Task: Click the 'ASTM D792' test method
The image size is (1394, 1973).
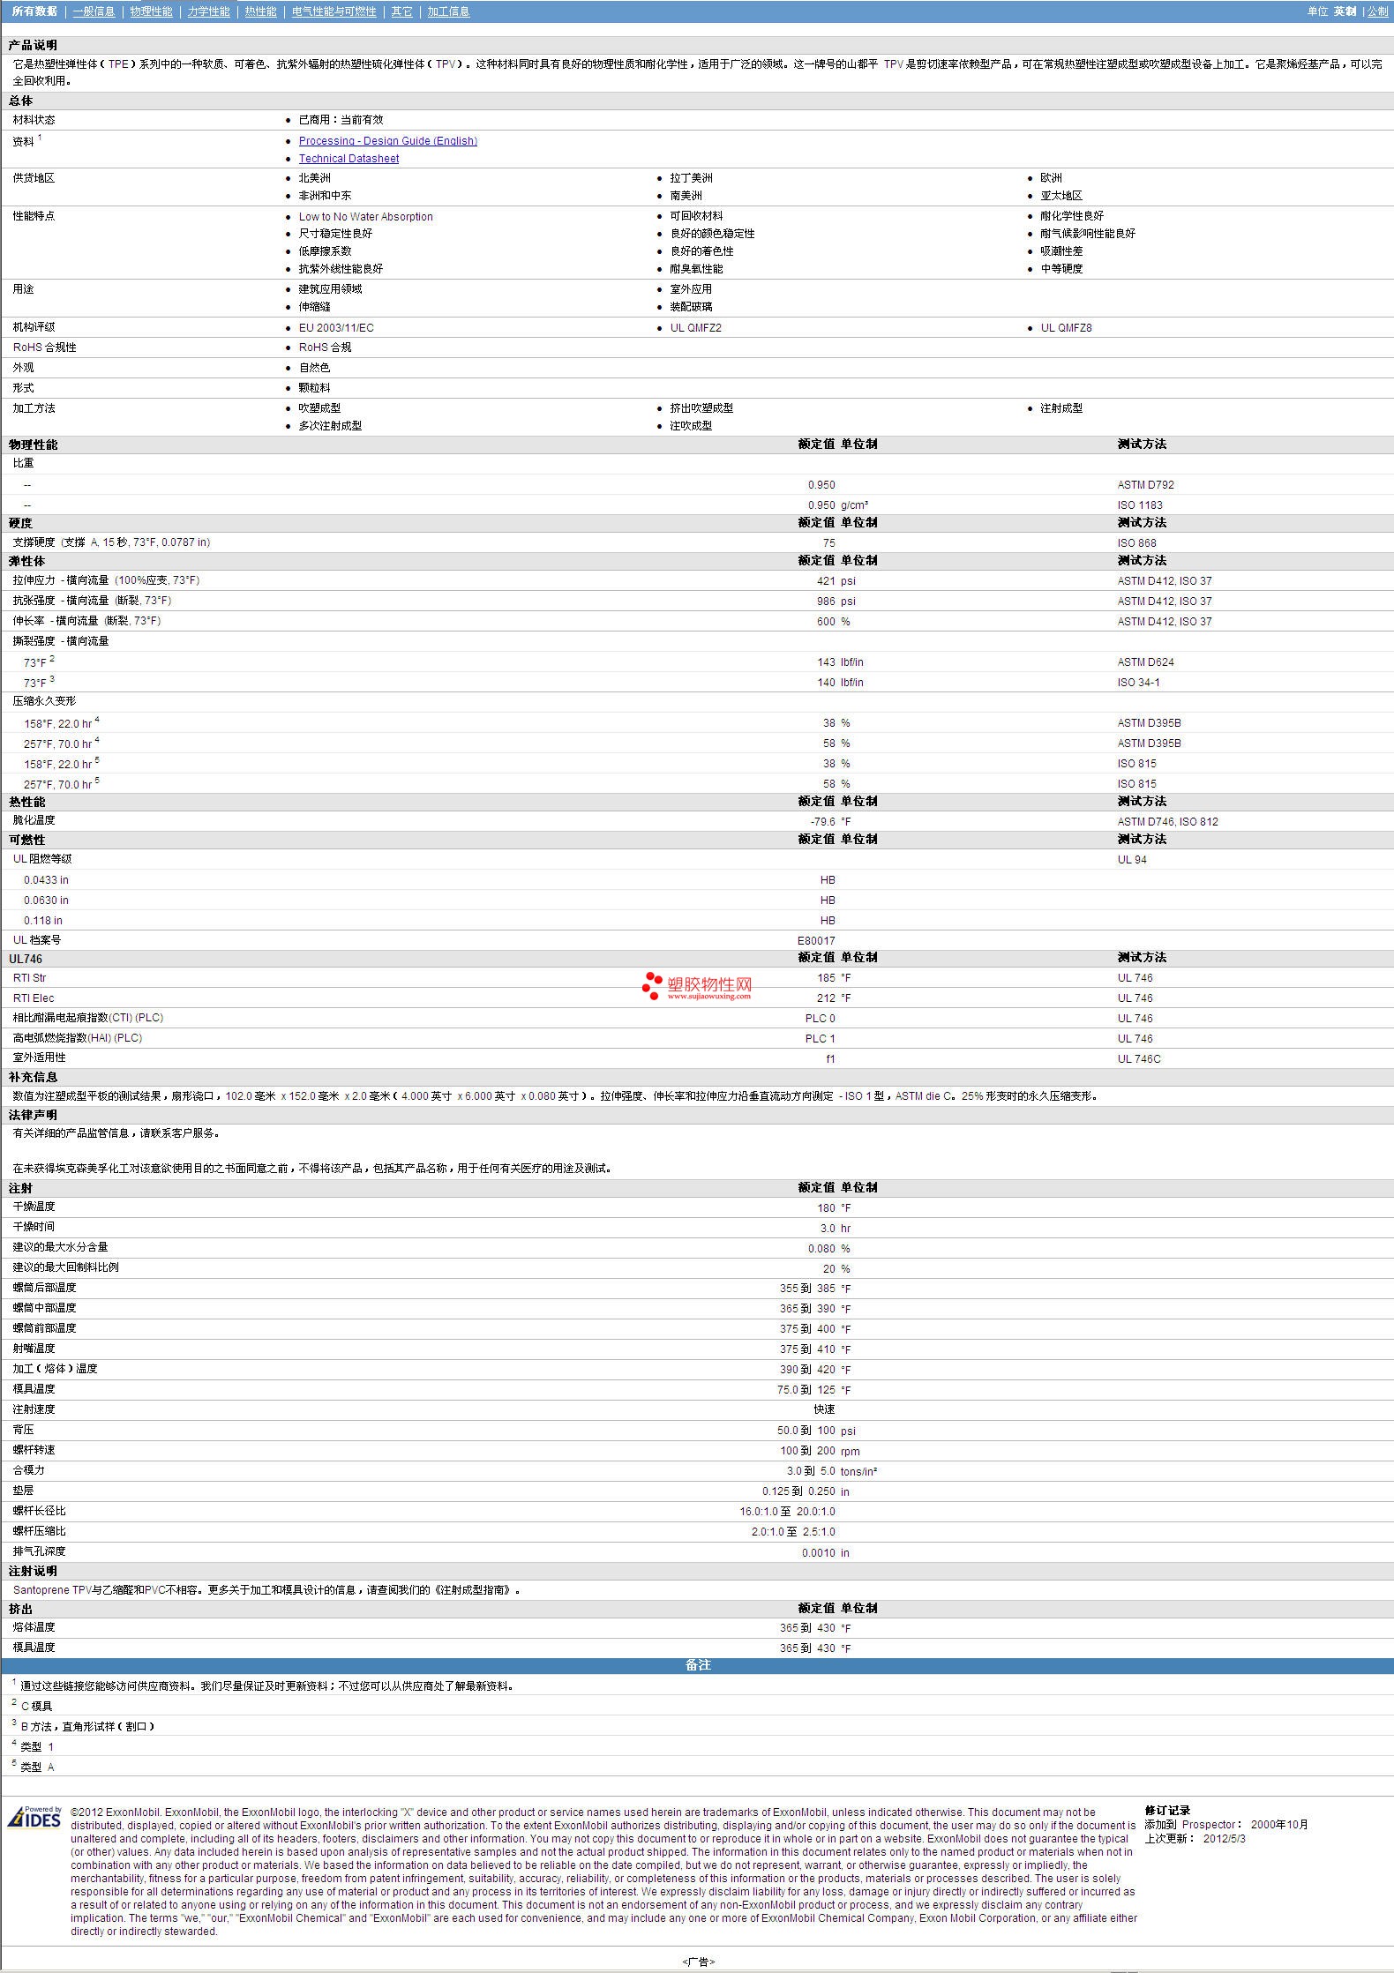Action: 1145,485
